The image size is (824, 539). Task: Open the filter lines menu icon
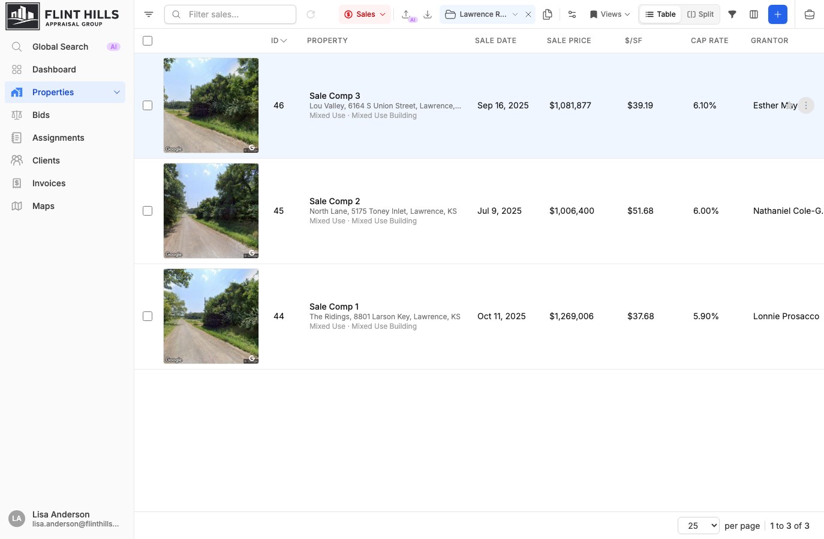tap(149, 14)
